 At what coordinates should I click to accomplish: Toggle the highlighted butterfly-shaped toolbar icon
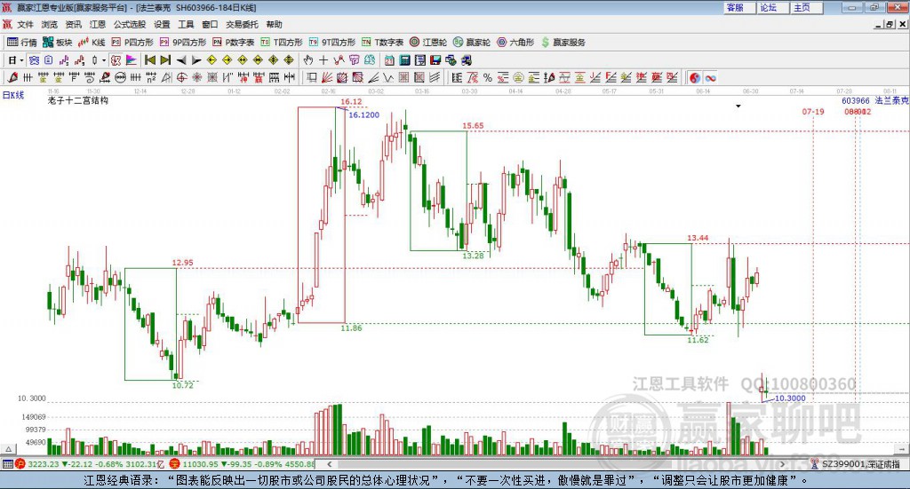point(35,60)
